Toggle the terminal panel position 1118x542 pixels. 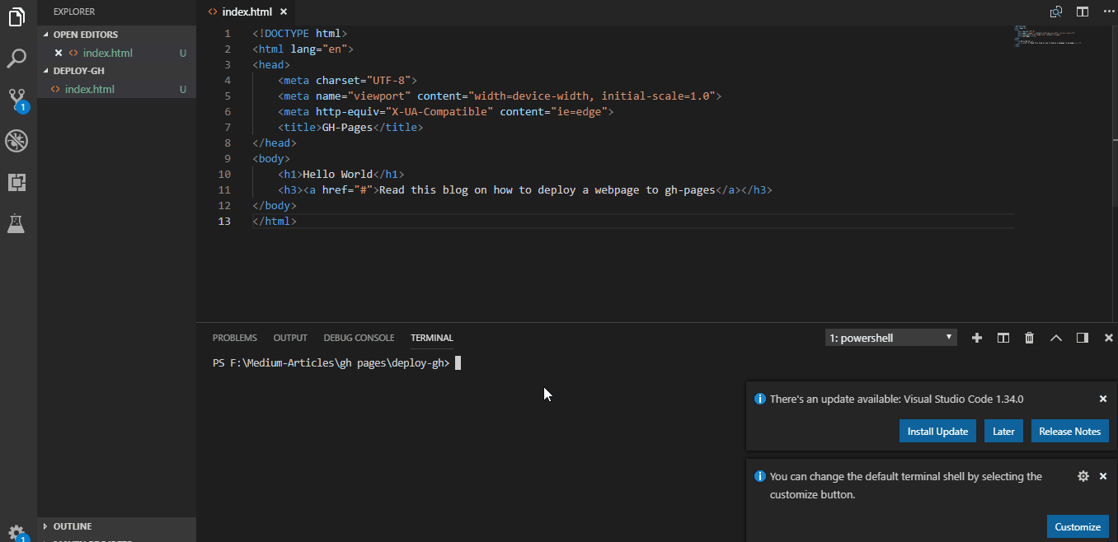pyautogui.click(x=1083, y=338)
